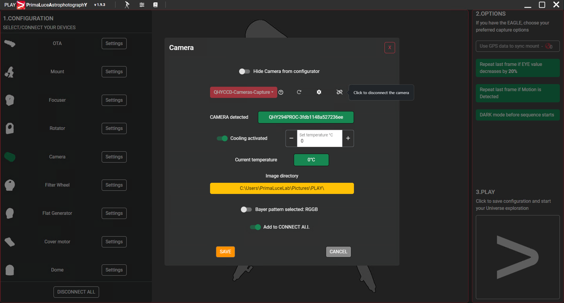The width and height of the screenshot is (564, 303).
Task: Toggle DARK mode before sequence starts
Action: pos(518,115)
